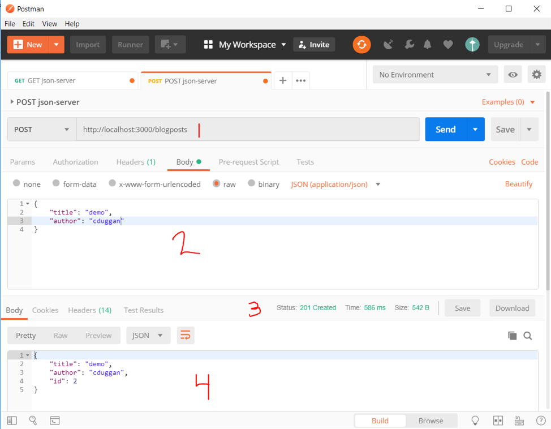Click the request URL field

(x=248, y=130)
